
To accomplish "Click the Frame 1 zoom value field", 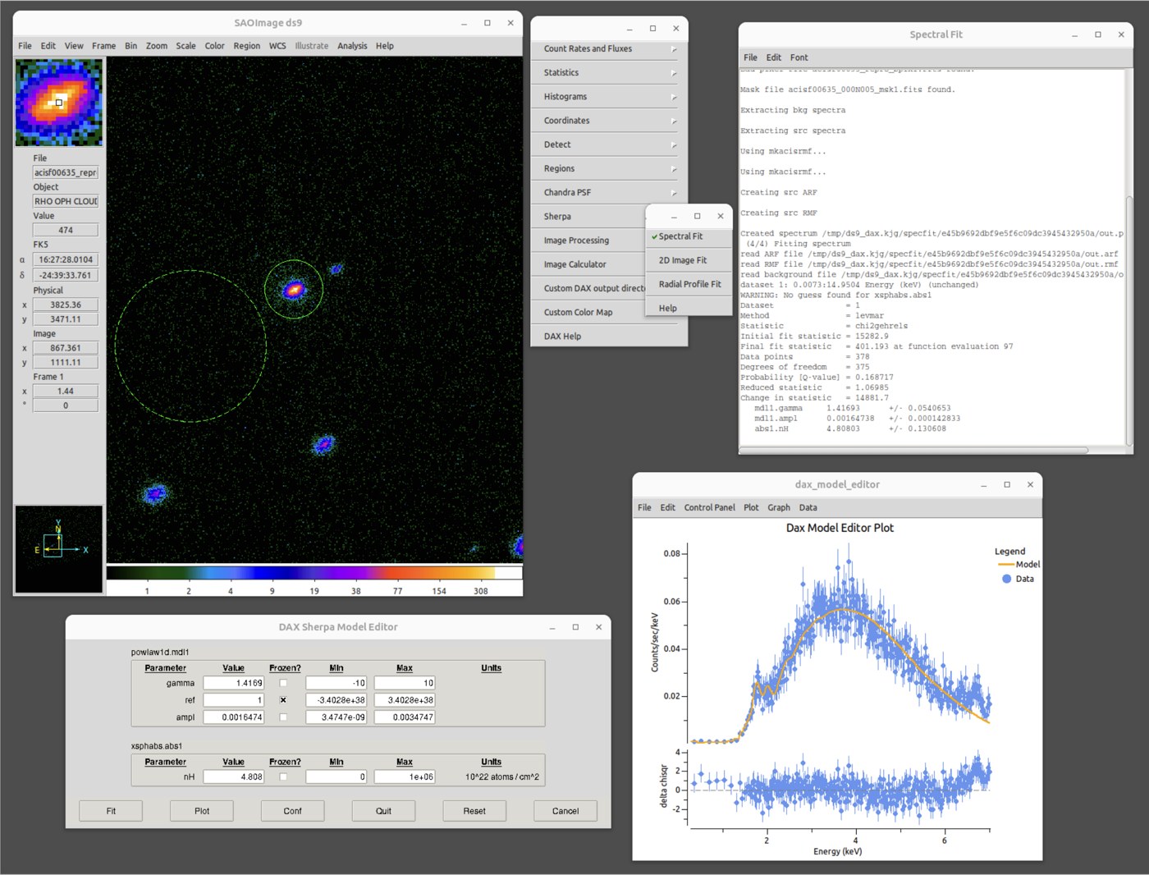I will point(66,392).
